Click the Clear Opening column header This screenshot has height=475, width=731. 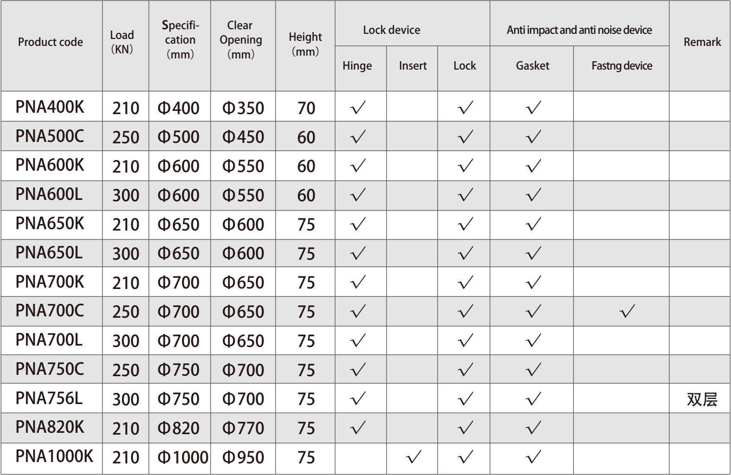coord(241,40)
